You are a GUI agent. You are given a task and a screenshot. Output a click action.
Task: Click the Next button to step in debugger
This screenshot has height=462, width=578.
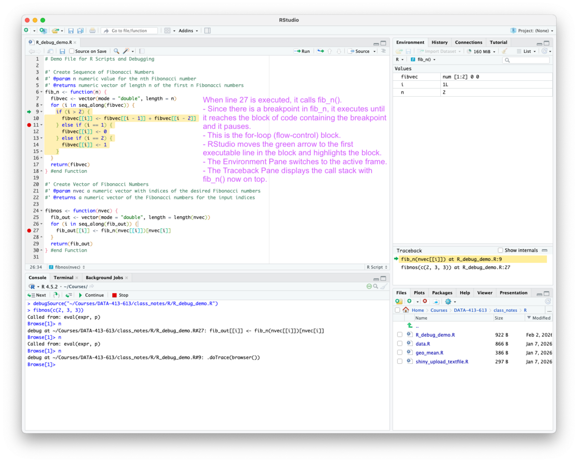(x=38, y=295)
